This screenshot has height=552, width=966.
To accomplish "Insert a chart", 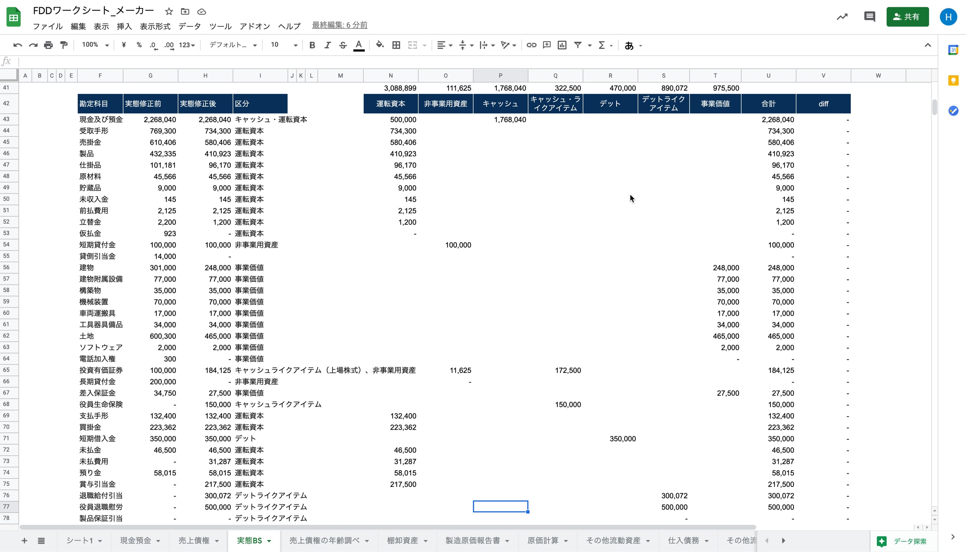I will (562, 45).
